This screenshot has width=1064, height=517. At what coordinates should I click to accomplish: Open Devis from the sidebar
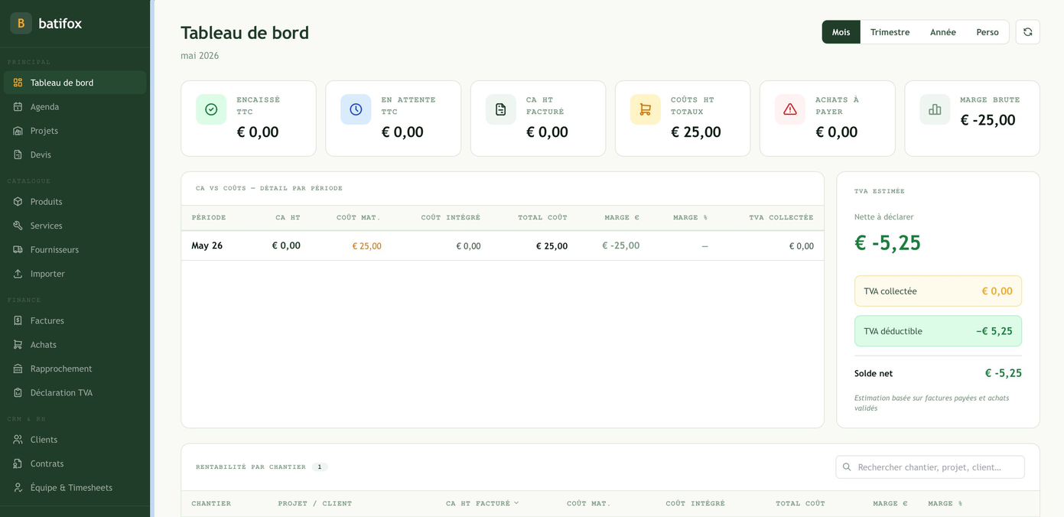pyautogui.click(x=75, y=154)
